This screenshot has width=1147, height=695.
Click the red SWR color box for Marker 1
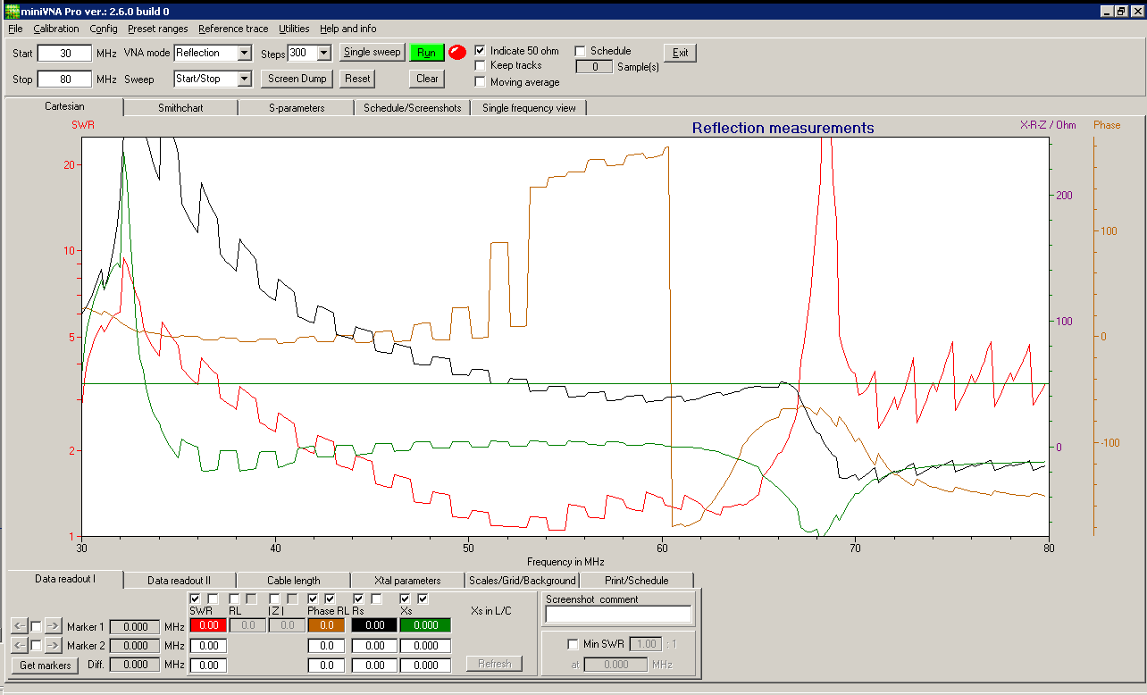[x=208, y=626]
